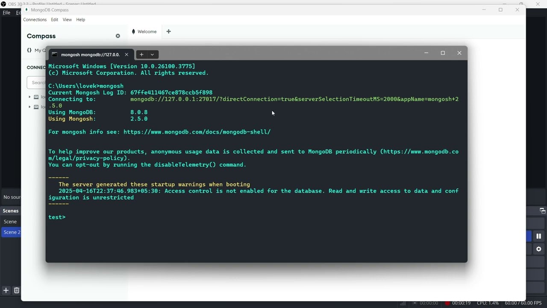Image resolution: width=547 pixels, height=308 pixels.
Task: Click the Mongosh Log ID value
Action: [171, 92]
